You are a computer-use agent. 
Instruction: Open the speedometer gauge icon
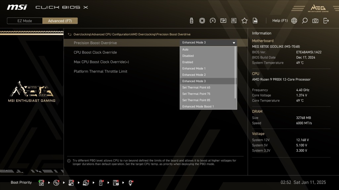pyautogui.click(x=213, y=21)
